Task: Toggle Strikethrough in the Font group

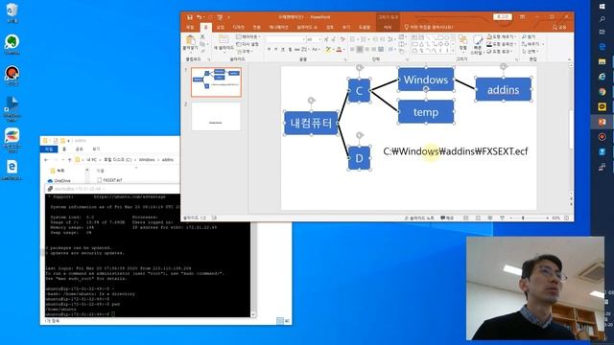Action: 297,49
